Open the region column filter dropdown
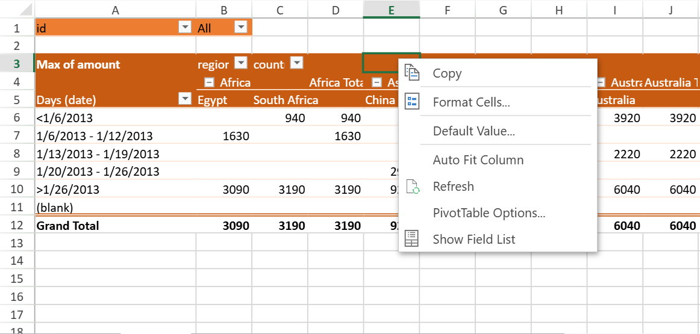This screenshot has height=334, width=700. (240, 64)
